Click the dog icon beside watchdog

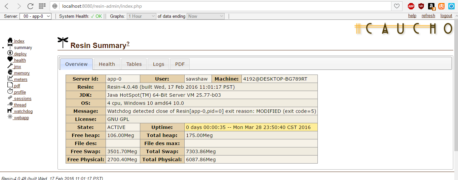[x=10, y=110]
